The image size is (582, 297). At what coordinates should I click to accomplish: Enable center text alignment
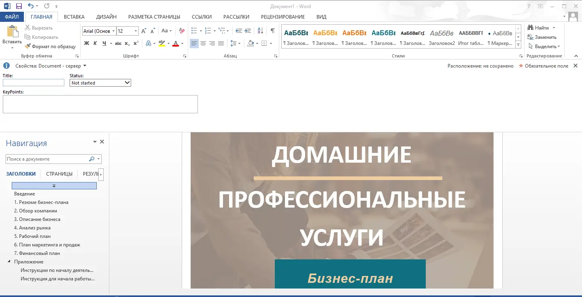203,43
